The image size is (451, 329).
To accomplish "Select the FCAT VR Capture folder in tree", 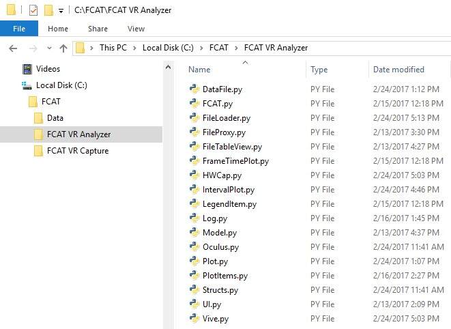I will pos(77,151).
